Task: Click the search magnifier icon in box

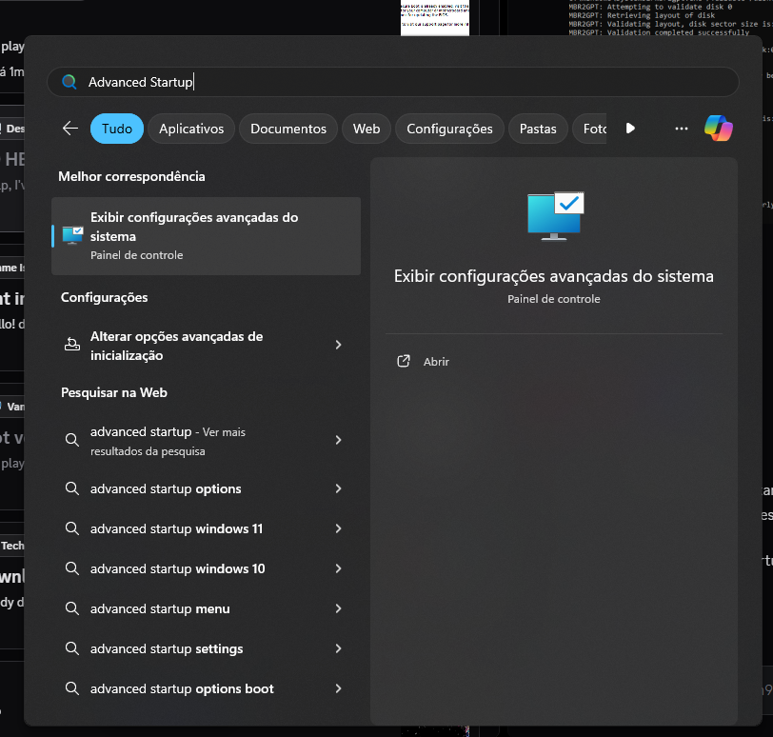Action: (69, 82)
